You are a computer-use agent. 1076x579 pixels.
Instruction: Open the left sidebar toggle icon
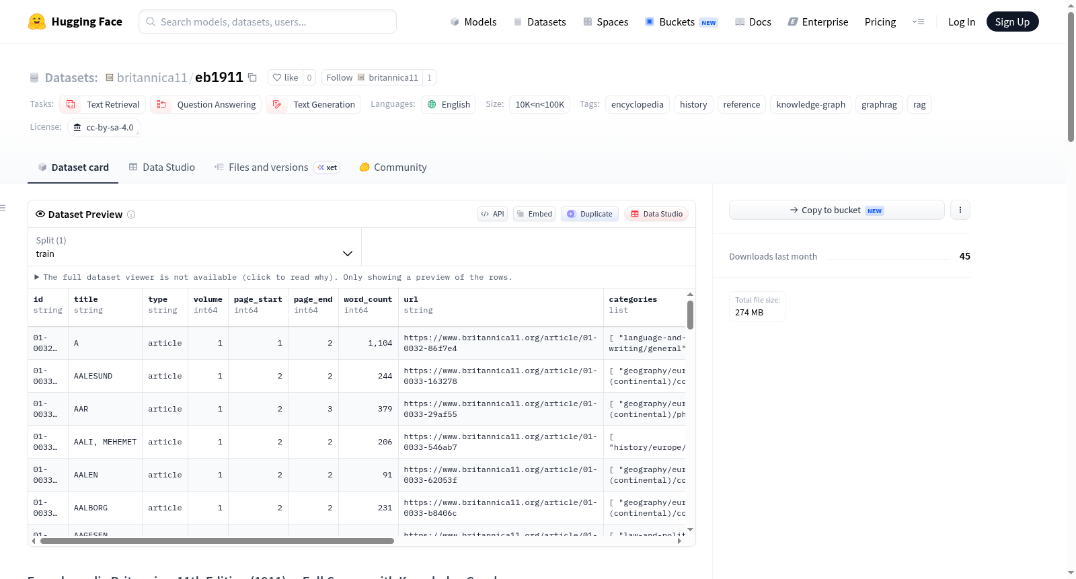(3, 208)
